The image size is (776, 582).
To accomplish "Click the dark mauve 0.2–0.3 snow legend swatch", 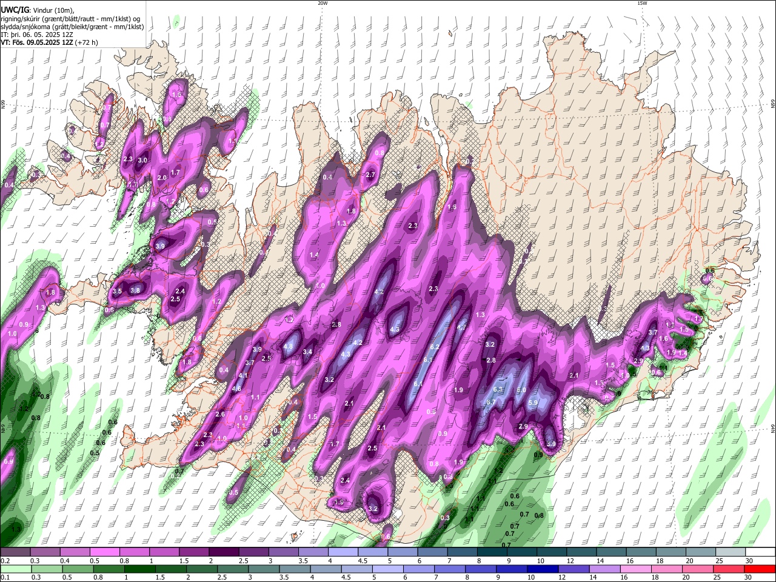I will pos(15,552).
